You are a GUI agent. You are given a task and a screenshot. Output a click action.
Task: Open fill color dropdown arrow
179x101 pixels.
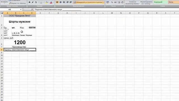[x=48, y=2]
